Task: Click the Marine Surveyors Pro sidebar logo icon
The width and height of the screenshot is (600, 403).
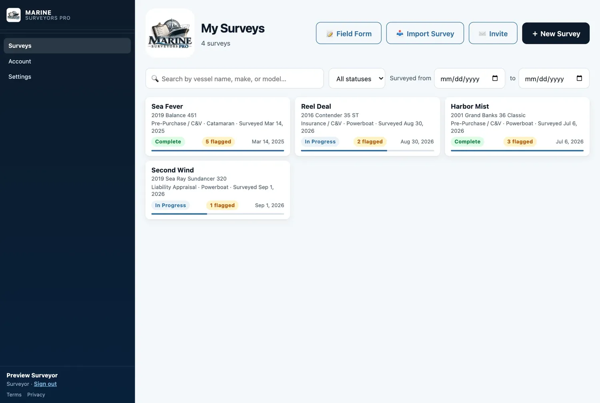Action: click(14, 15)
